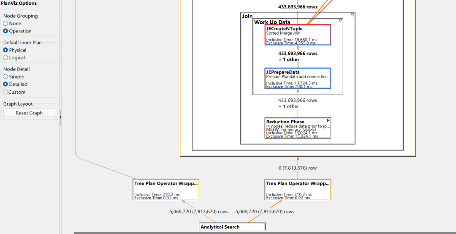Click the Graph Layout section label
This screenshot has width=456, height=234.
coord(18,104)
